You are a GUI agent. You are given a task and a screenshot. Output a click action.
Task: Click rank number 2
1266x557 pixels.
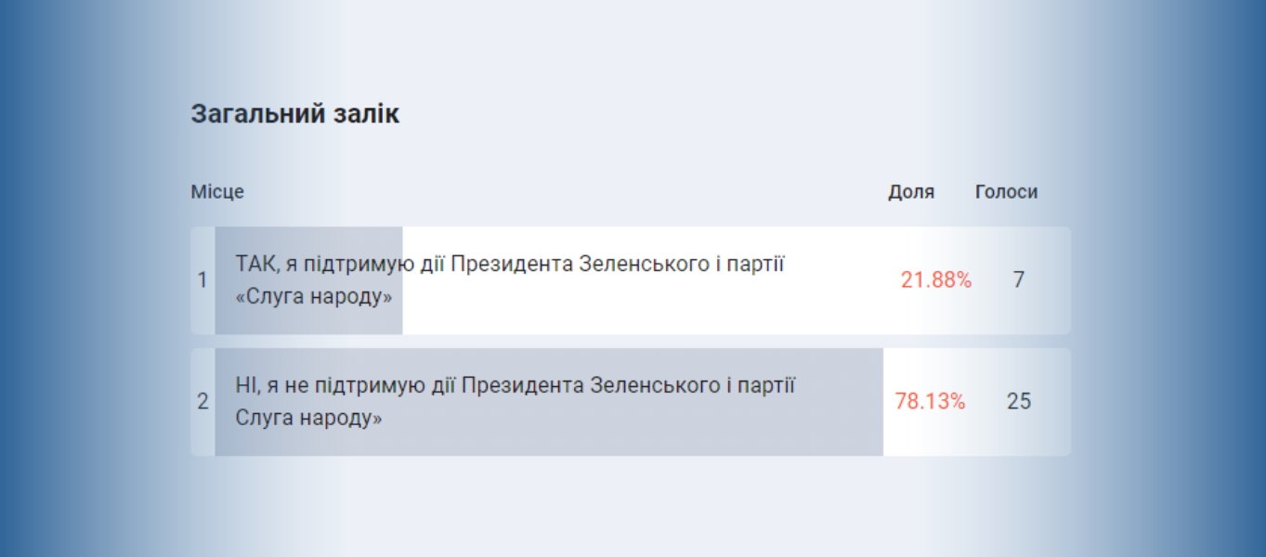point(202,402)
